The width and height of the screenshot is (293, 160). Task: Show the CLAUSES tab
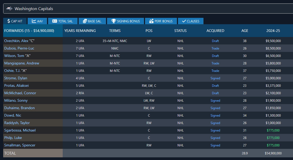pyautogui.click(x=191, y=21)
